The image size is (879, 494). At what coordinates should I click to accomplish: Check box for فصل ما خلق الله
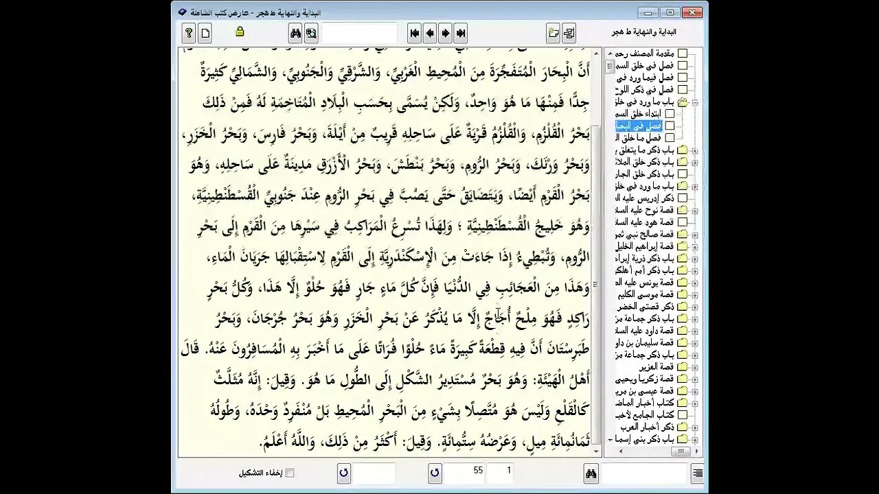(x=670, y=137)
